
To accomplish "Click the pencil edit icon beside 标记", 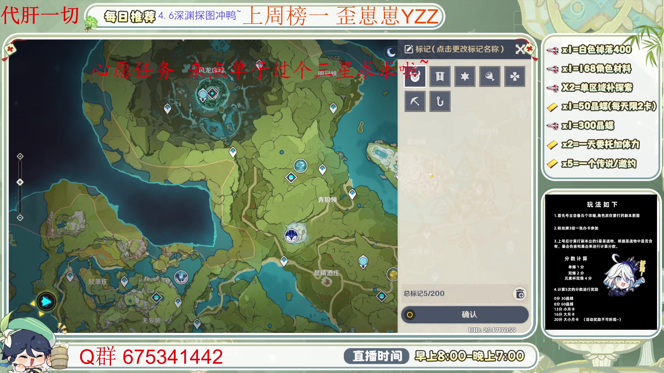I will tap(409, 49).
